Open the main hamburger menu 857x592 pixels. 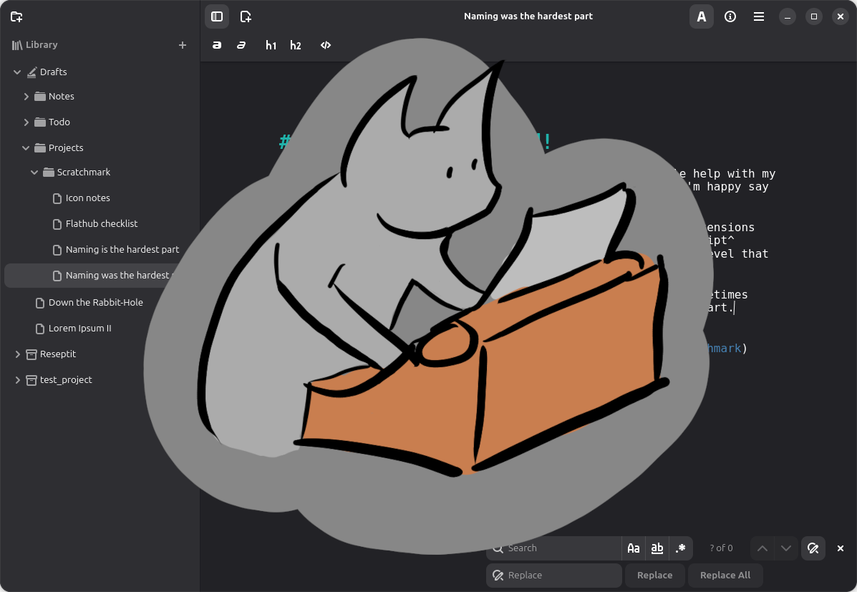coord(759,16)
